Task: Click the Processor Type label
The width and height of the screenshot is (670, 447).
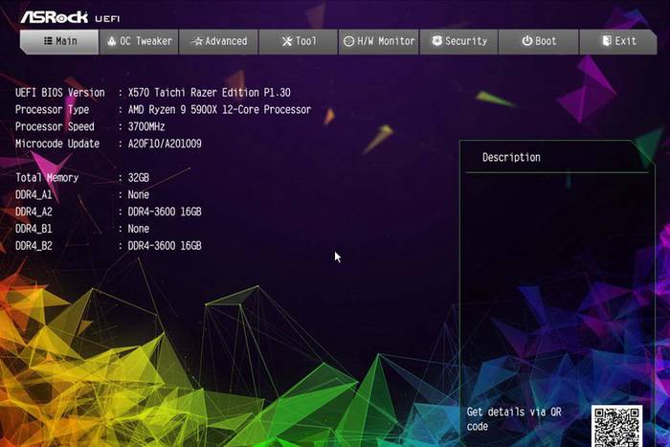Action: 52,110
